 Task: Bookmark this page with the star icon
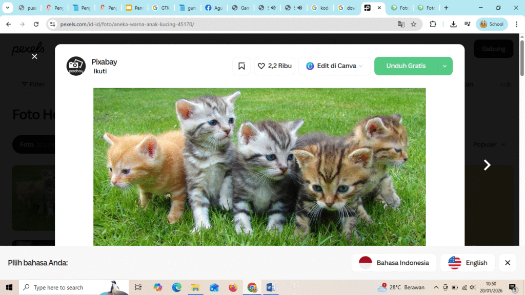click(x=414, y=24)
